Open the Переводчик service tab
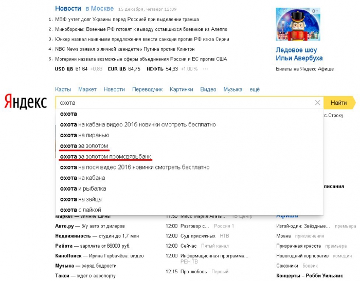360x281 pixels. coord(147,89)
